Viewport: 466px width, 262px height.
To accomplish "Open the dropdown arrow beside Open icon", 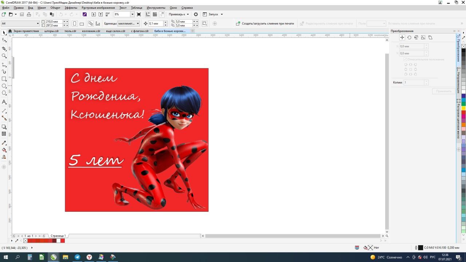I will [16, 14].
